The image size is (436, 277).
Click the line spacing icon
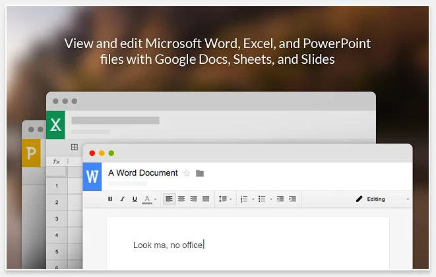[223, 199]
